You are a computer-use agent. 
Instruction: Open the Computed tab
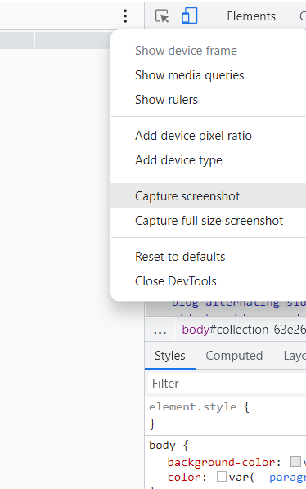coord(234,356)
